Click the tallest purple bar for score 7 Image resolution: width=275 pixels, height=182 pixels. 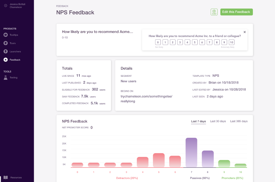[x=191, y=153]
